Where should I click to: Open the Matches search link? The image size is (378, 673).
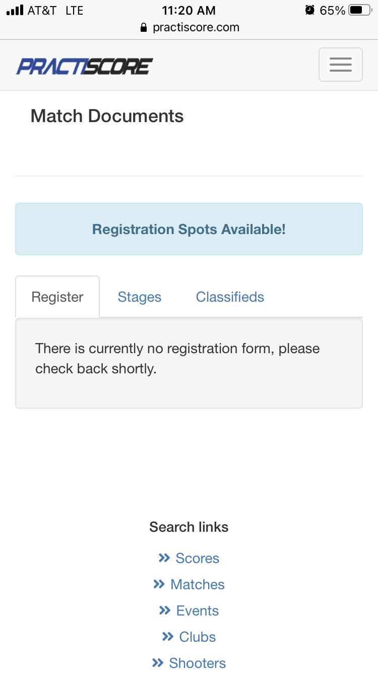coord(197,584)
